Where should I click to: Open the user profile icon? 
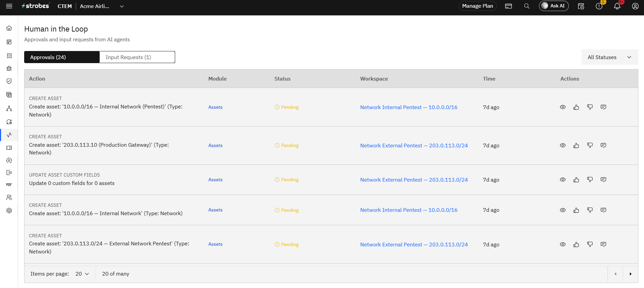635,6
